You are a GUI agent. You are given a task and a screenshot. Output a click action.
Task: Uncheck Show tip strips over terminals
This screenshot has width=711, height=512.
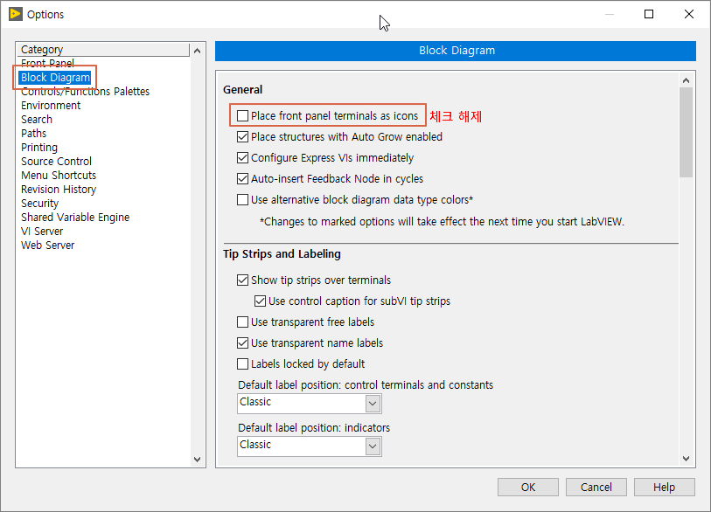[x=242, y=280]
